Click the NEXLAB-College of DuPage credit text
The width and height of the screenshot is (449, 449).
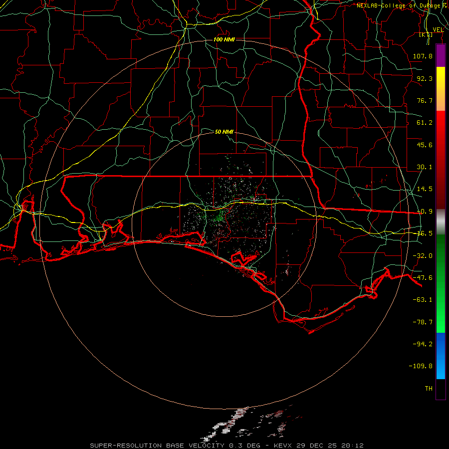coord(402,5)
